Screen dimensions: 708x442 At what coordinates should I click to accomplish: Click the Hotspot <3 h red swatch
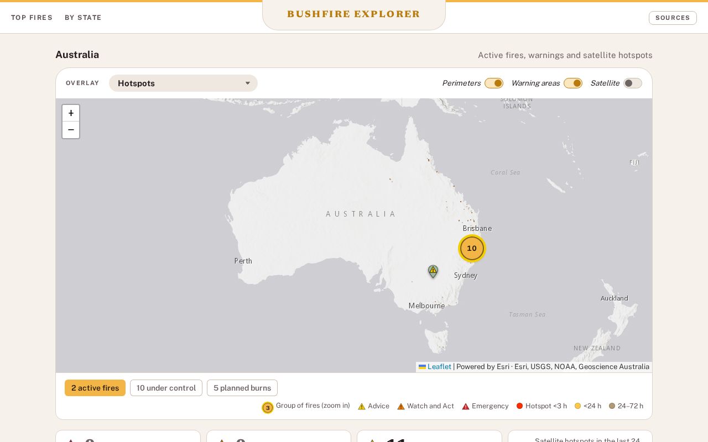coord(519,406)
